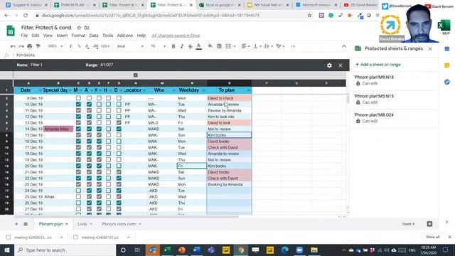Click the Windows Start button
Viewport: 455px width, 256px height.
pyautogui.click(x=7, y=250)
